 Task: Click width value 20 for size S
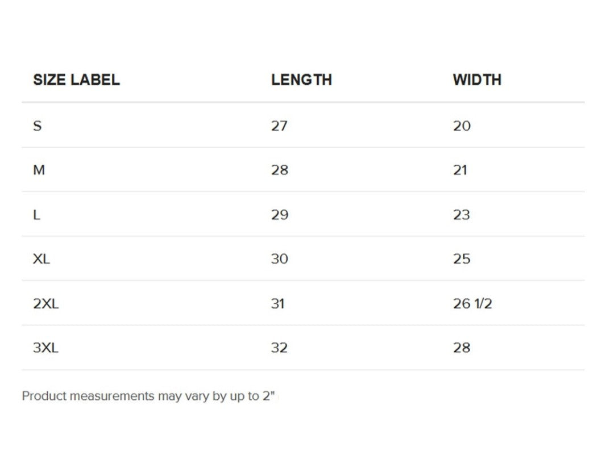[x=462, y=126]
